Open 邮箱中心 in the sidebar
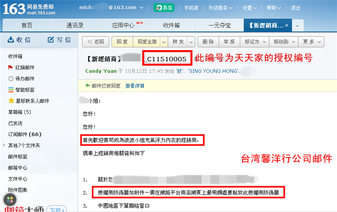Image resolution: width=337 pixels, height=212 pixels. (x=18, y=168)
